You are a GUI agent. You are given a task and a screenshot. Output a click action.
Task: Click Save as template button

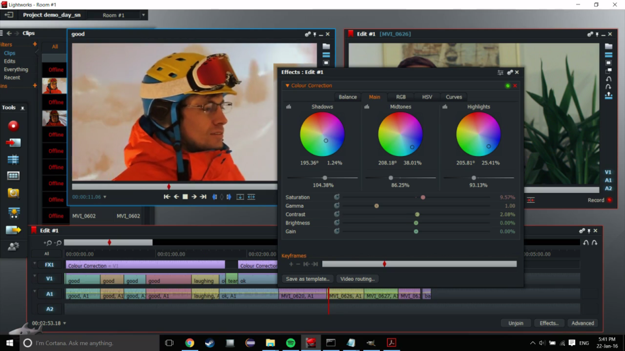pyautogui.click(x=307, y=279)
